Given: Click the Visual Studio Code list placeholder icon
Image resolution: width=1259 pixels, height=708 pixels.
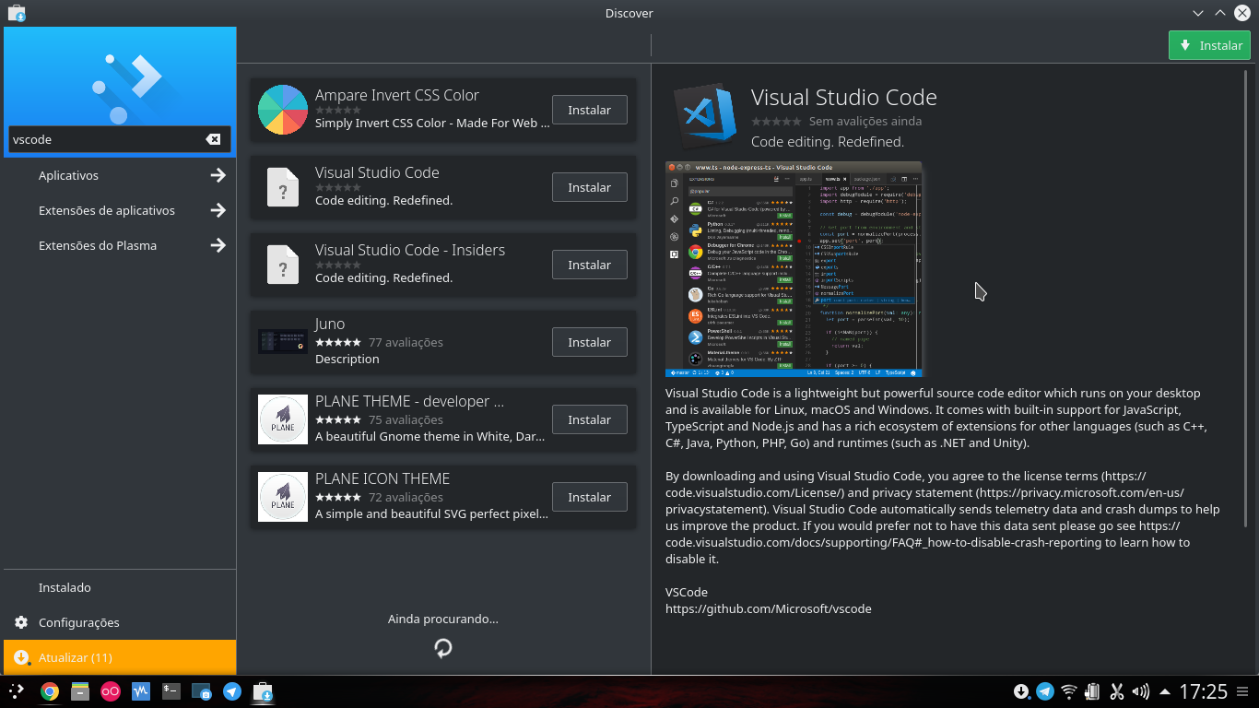Looking at the screenshot, I should (x=283, y=187).
